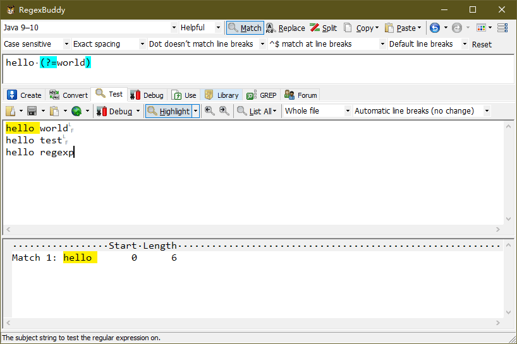Open the GREP tab
517x344 pixels.
point(262,95)
